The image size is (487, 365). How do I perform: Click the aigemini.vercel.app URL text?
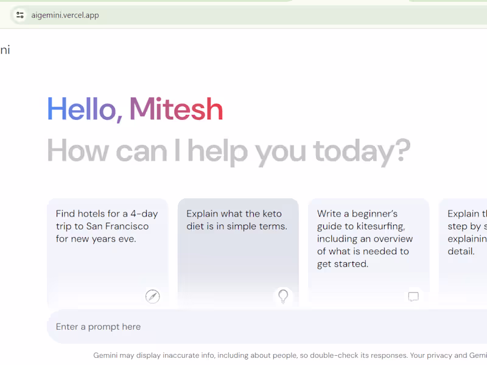[x=65, y=15]
